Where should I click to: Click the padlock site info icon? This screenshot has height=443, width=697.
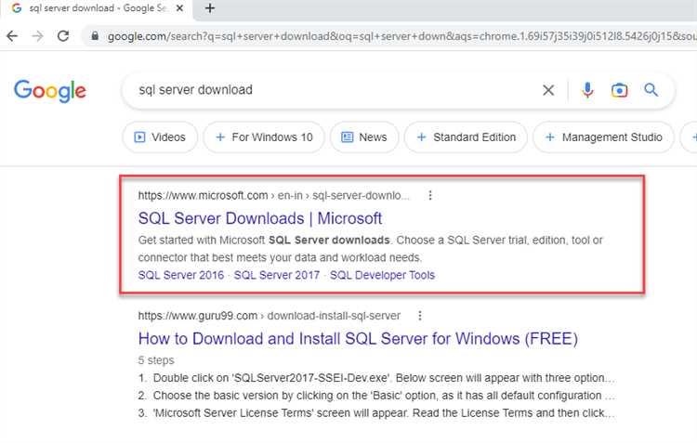click(x=95, y=36)
